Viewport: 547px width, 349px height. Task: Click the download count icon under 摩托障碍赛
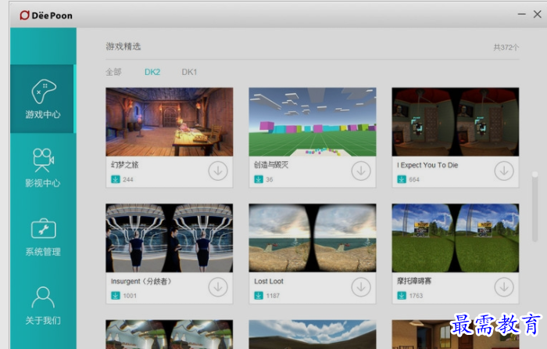(x=402, y=296)
